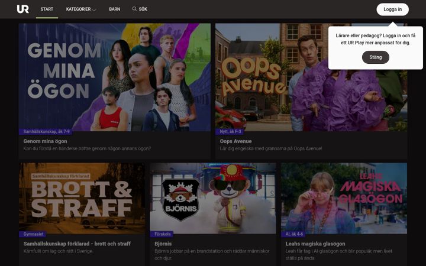Click 'Lär dig engelska med grannarna' description
Screen dimensions: 426x266
click(x=271, y=149)
